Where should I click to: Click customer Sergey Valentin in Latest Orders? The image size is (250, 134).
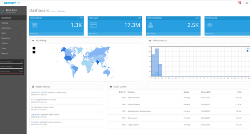pyautogui.click(x=133, y=125)
